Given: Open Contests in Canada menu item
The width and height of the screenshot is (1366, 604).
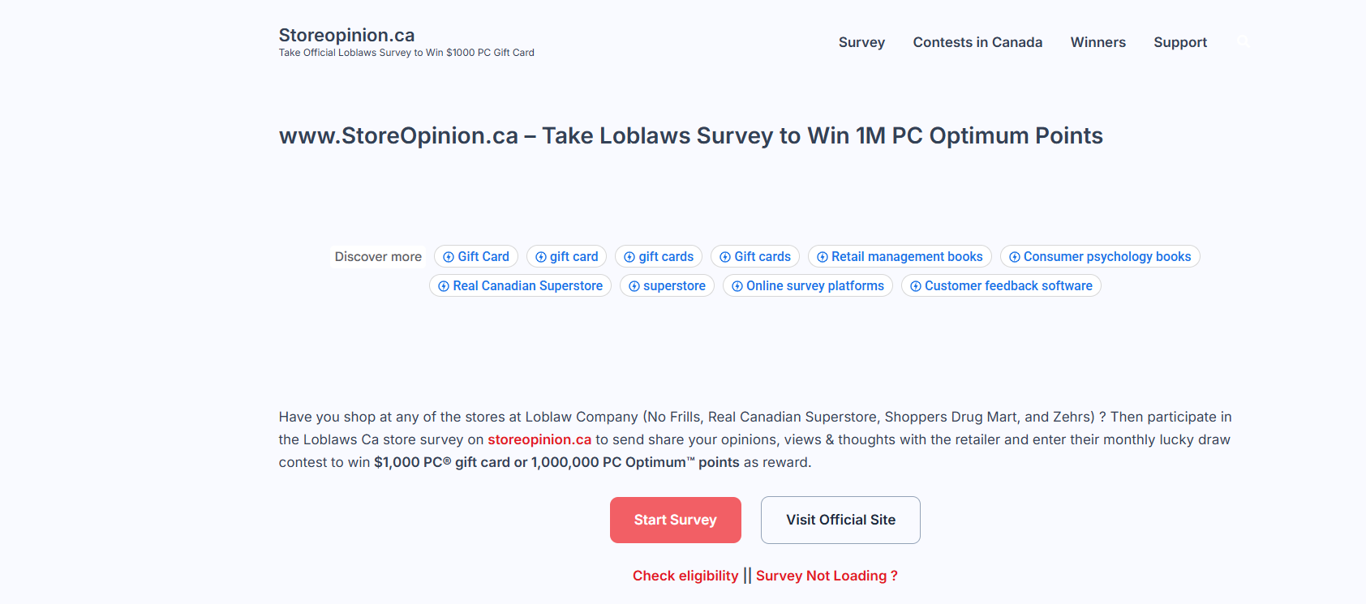Looking at the screenshot, I should 977,42.
